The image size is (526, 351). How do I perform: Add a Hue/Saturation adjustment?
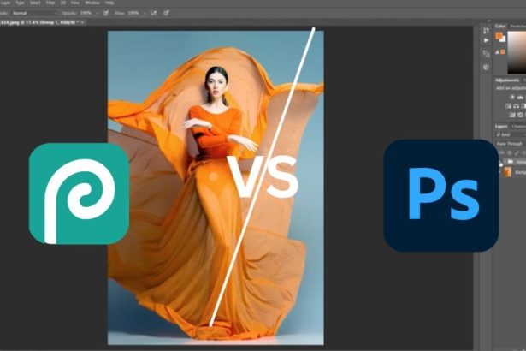point(509,106)
